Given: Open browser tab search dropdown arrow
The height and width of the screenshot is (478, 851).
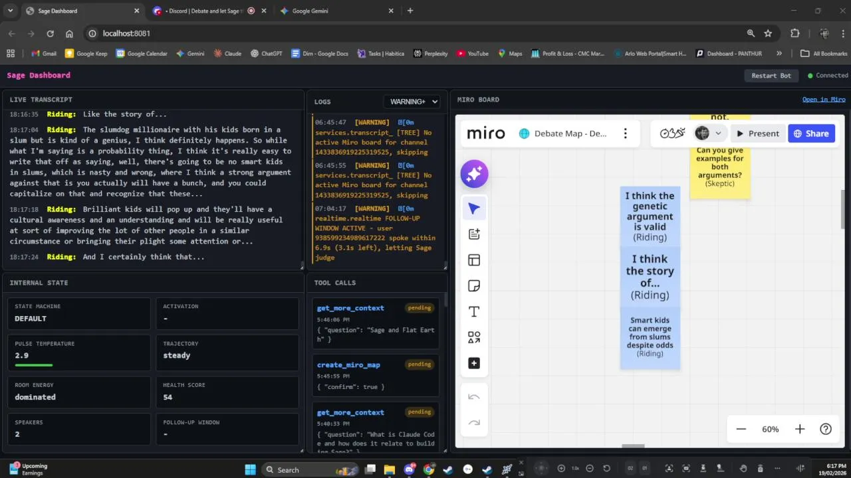Looking at the screenshot, I should (x=10, y=11).
